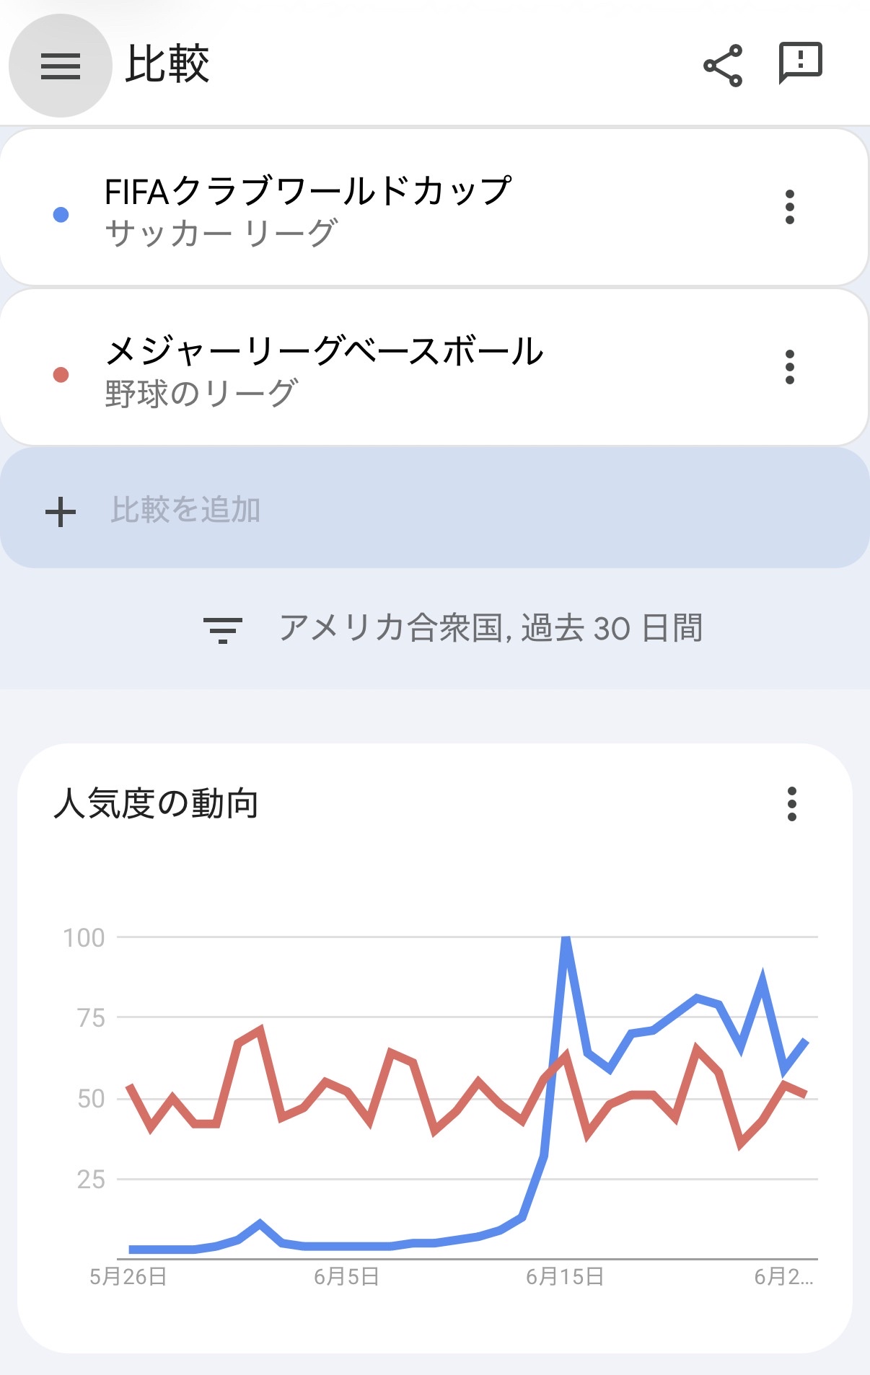Open options for メジャーリーグベースボール term
870x1375 pixels.
click(790, 367)
